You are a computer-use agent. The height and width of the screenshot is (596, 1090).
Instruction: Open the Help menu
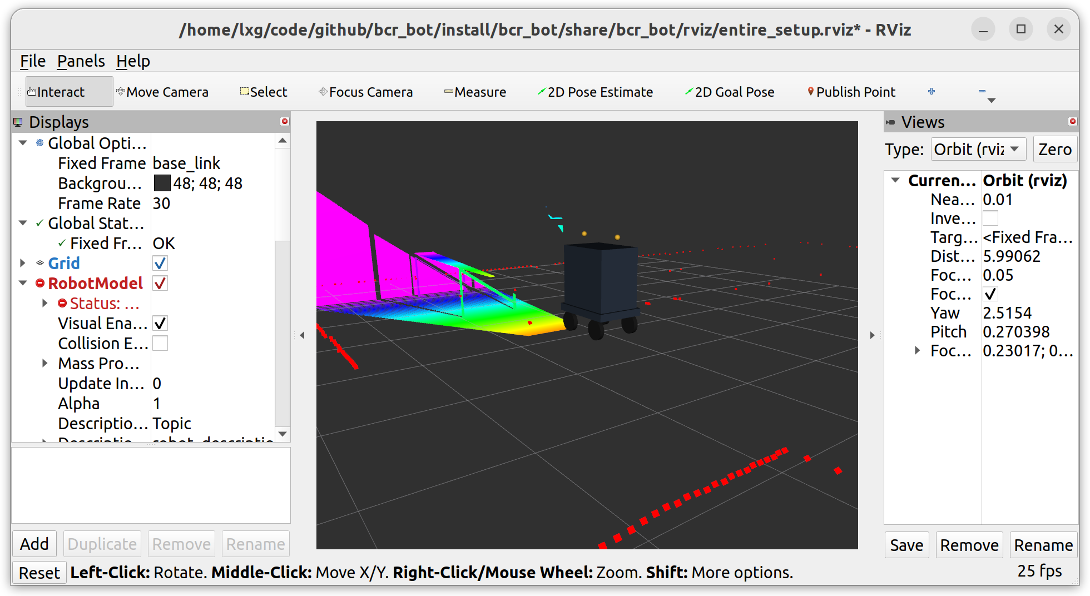point(133,61)
